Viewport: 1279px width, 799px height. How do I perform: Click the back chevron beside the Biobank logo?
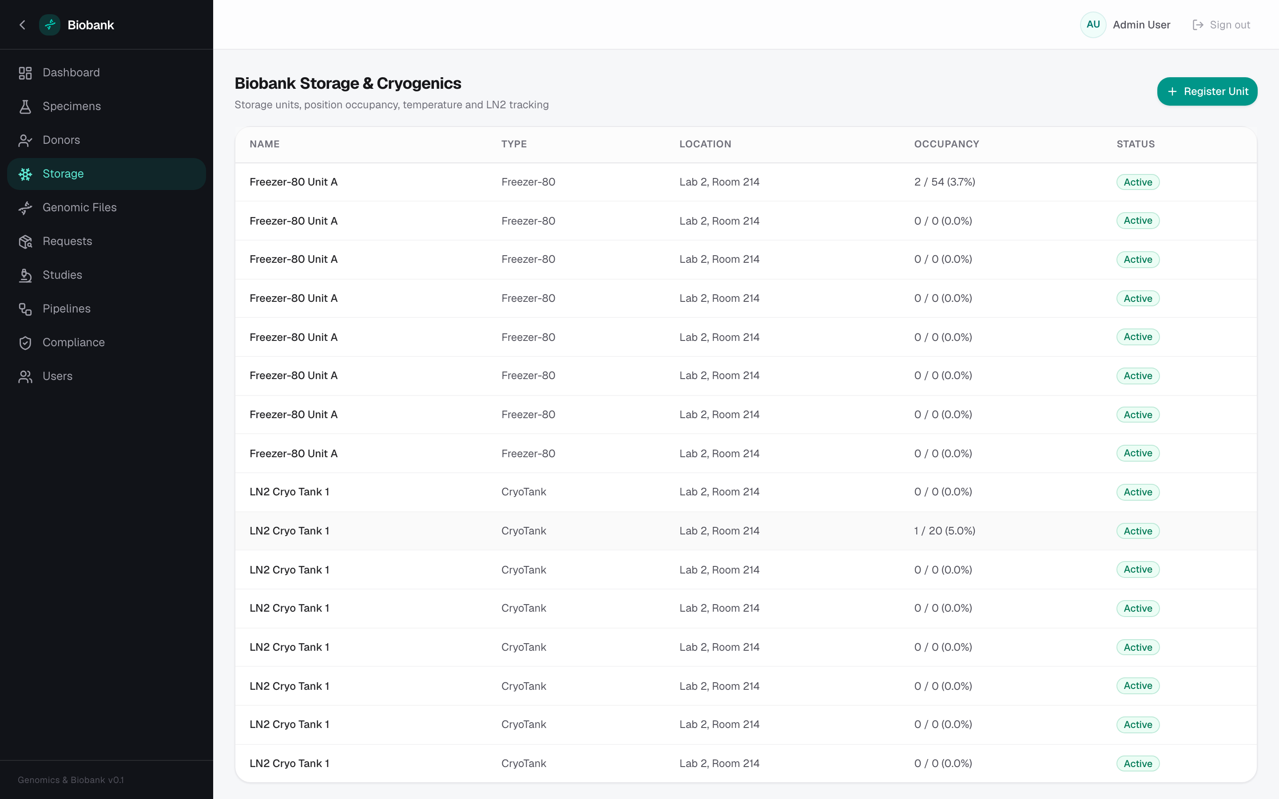pos(22,25)
